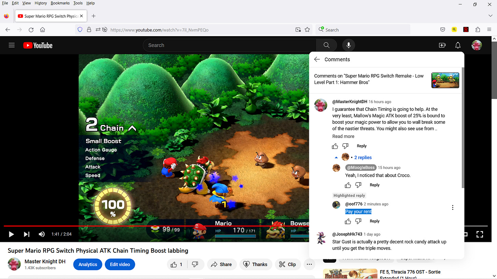Select the Super Mario RPG browser tab
Screen dimensions: 497x279
point(51,16)
